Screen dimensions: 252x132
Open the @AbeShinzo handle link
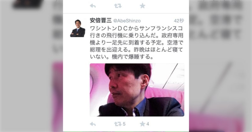tap(127, 21)
